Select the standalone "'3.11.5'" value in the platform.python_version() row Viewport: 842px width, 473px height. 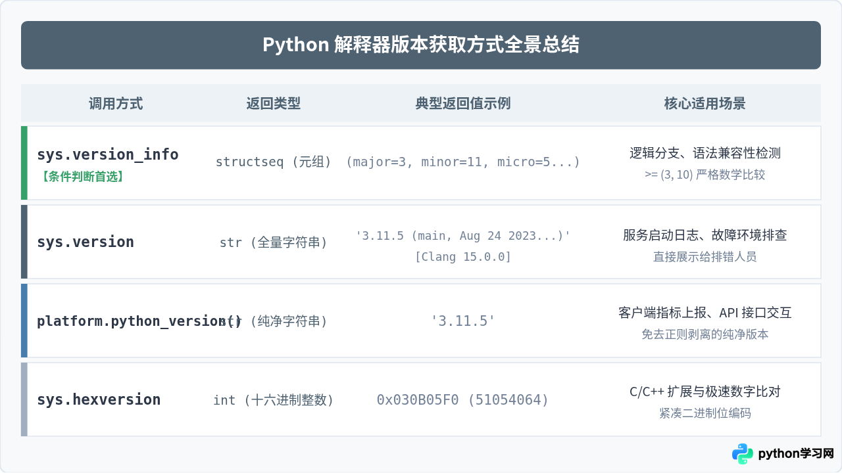tap(463, 321)
